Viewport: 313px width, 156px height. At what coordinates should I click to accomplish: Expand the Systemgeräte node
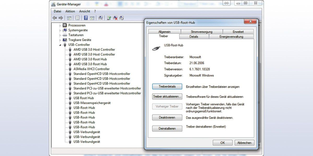[60, 30]
